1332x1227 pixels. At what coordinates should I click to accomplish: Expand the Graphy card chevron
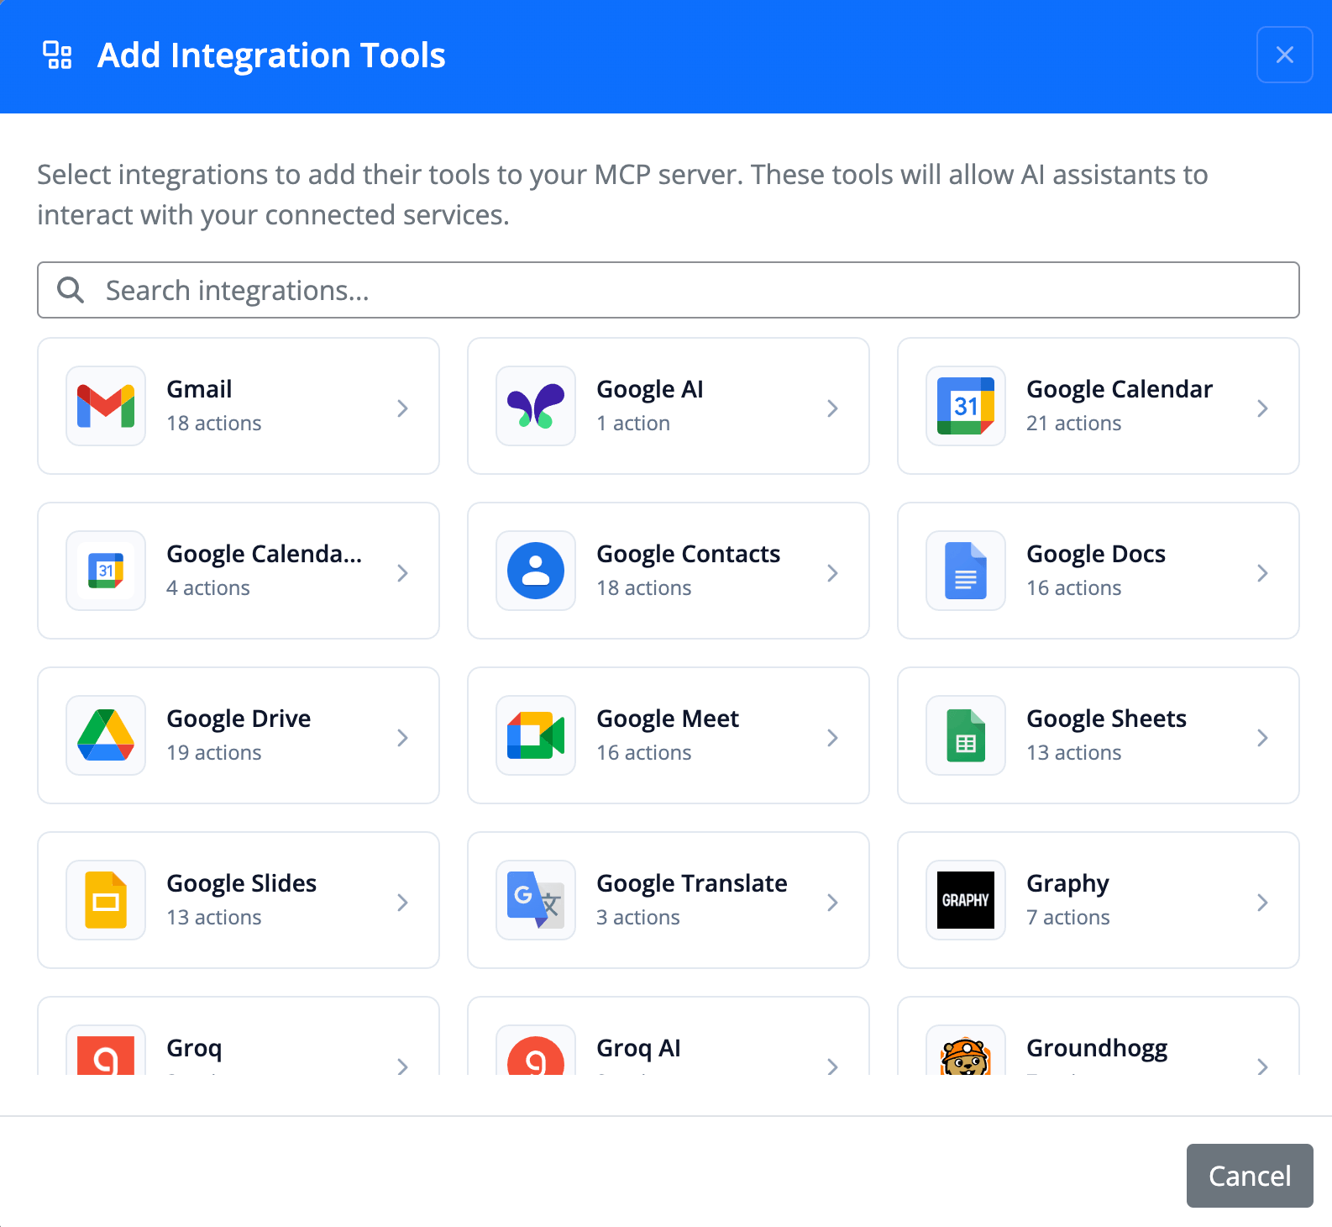pyautogui.click(x=1263, y=903)
